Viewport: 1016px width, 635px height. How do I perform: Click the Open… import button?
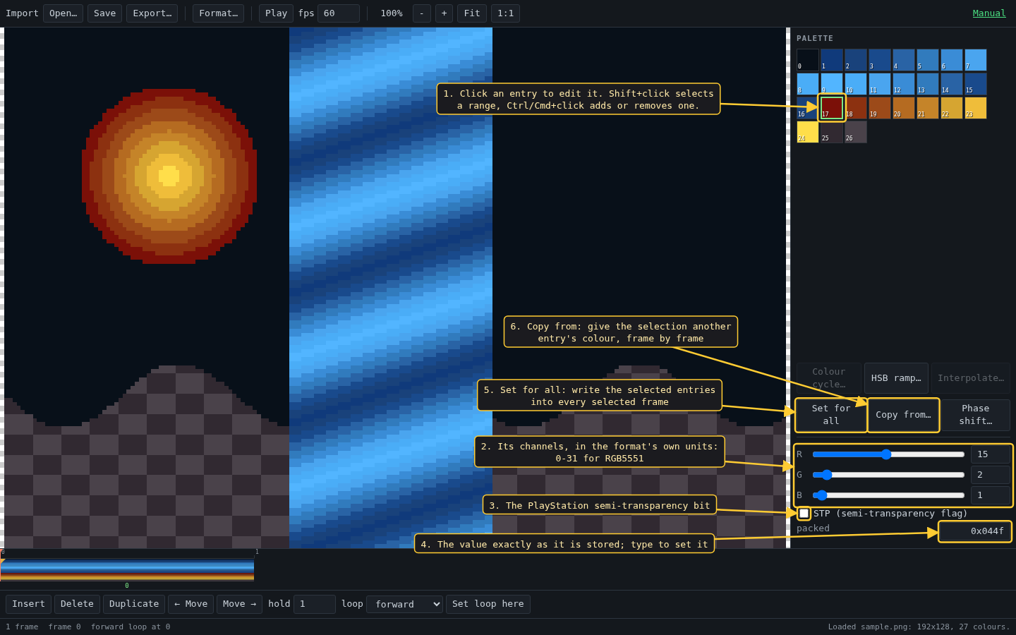pos(63,13)
